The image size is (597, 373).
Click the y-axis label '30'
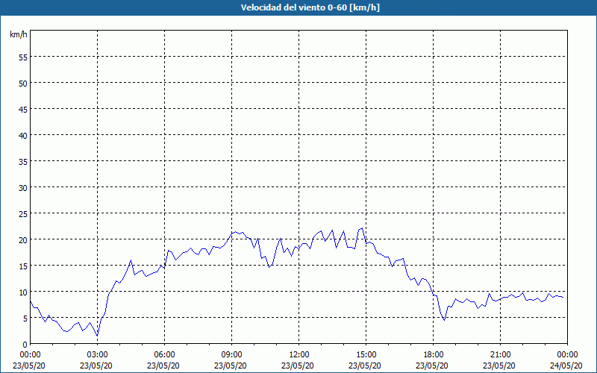pyautogui.click(x=23, y=188)
